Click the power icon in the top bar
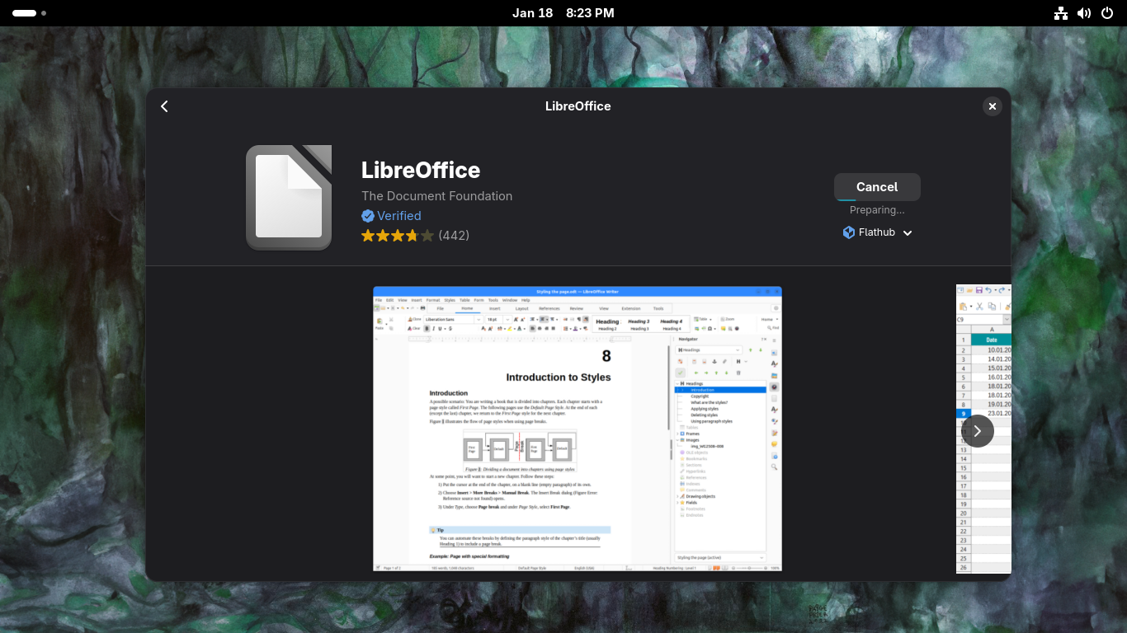 tap(1107, 13)
